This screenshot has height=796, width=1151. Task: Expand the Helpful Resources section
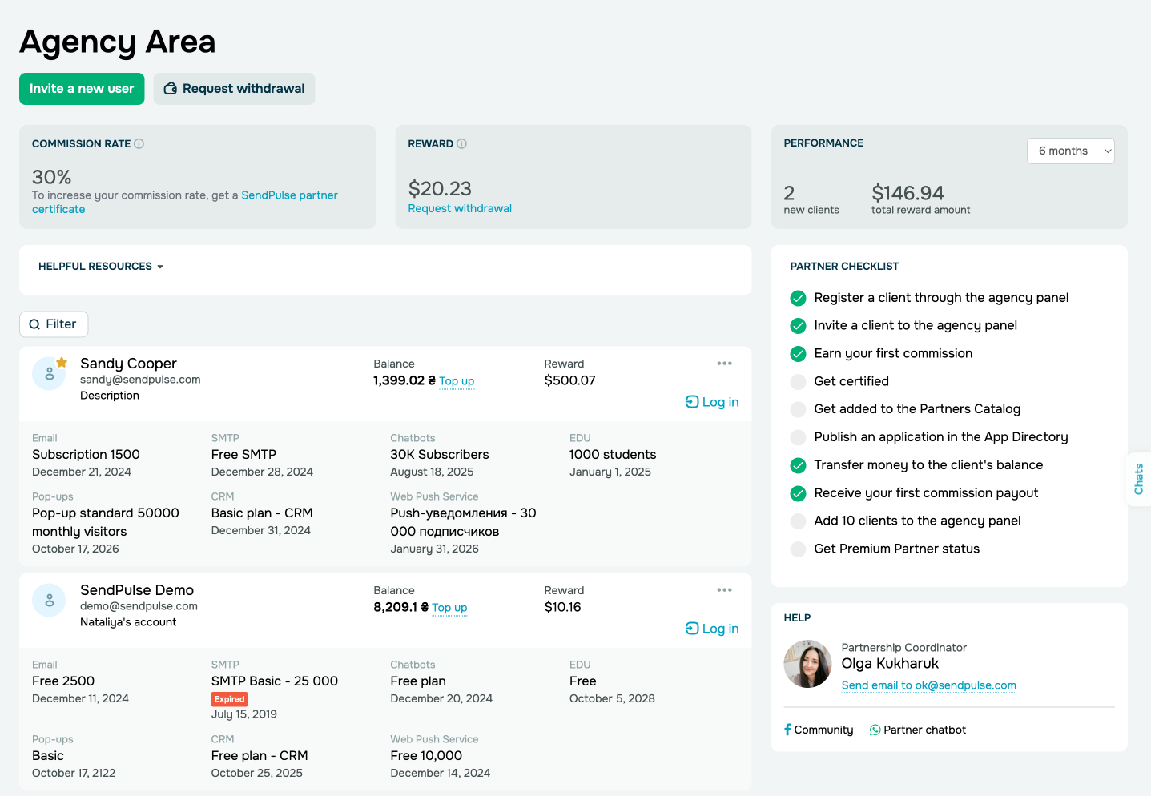[x=101, y=267]
